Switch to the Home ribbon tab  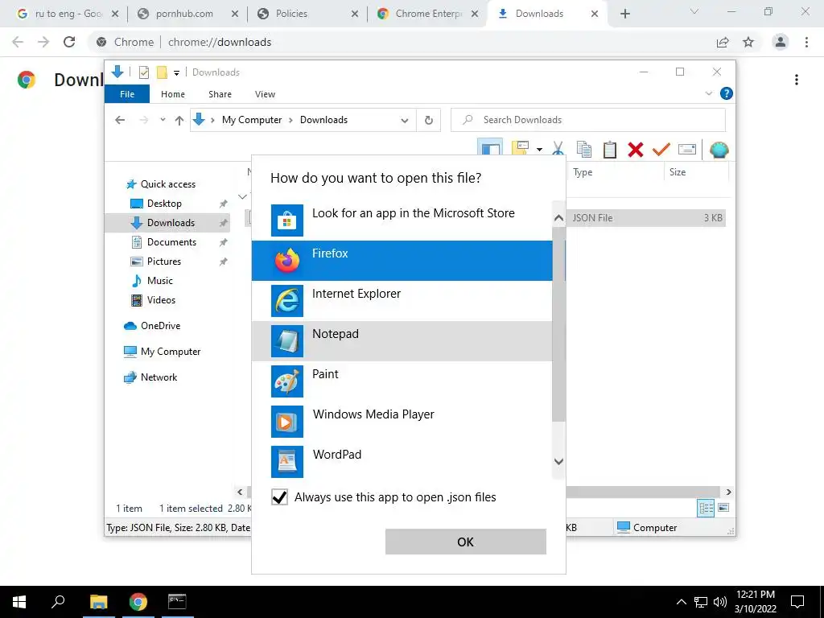coord(173,94)
